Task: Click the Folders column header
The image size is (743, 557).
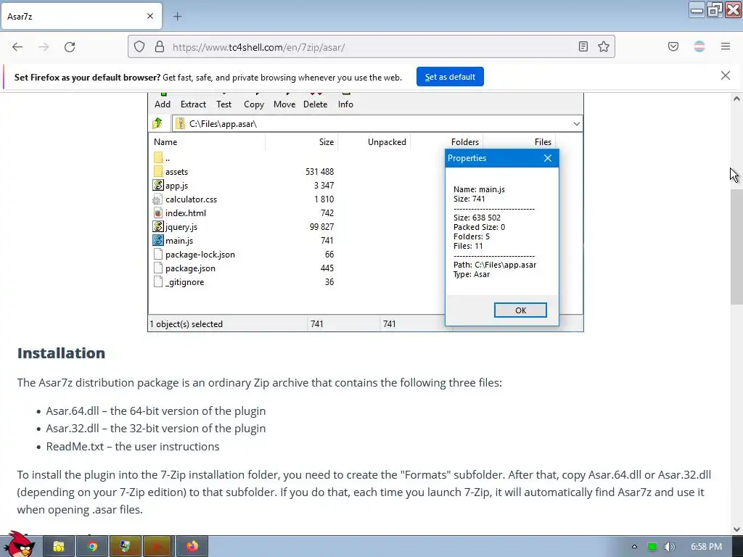Action: pos(465,142)
